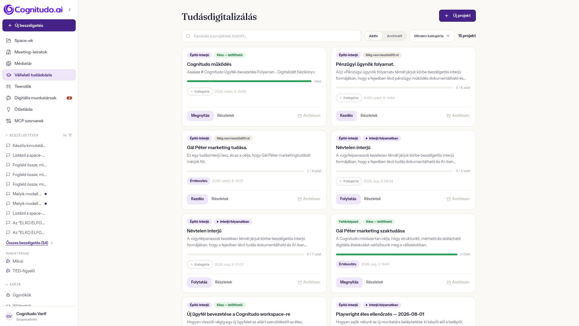Click the Meeting-leiratok icon
This screenshot has width=579, height=326.
[x=9, y=52]
